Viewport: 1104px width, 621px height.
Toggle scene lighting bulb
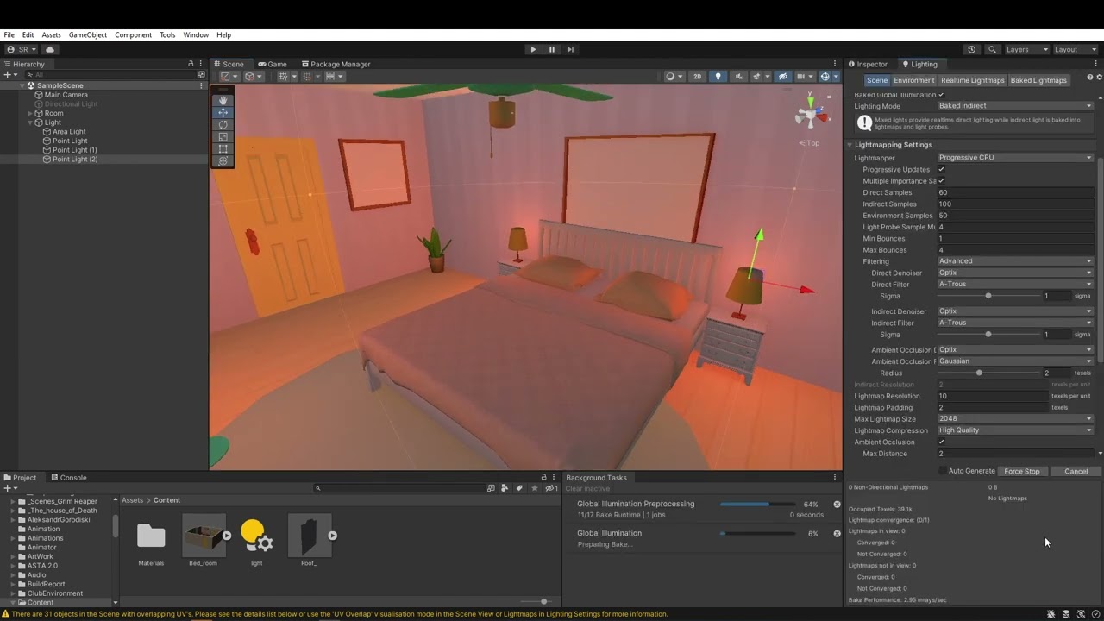tap(718, 76)
